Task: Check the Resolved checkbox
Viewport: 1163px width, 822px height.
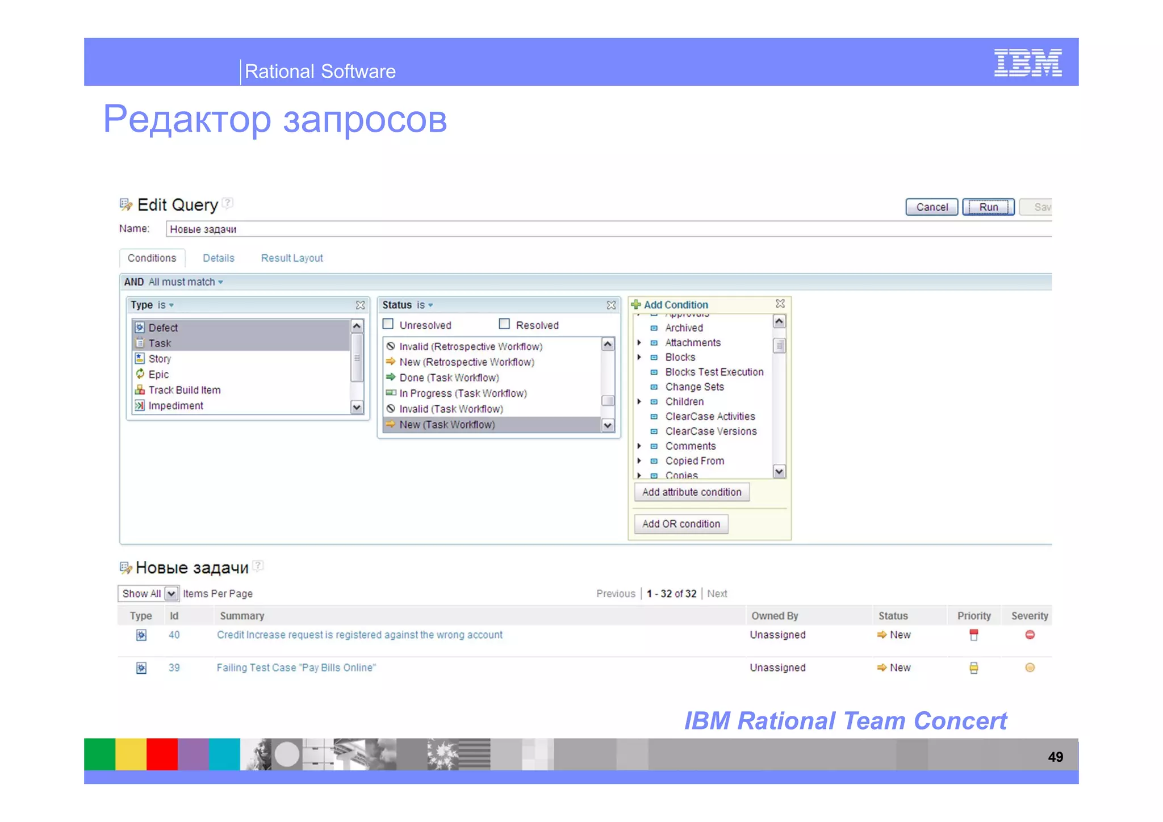Action: click(504, 324)
